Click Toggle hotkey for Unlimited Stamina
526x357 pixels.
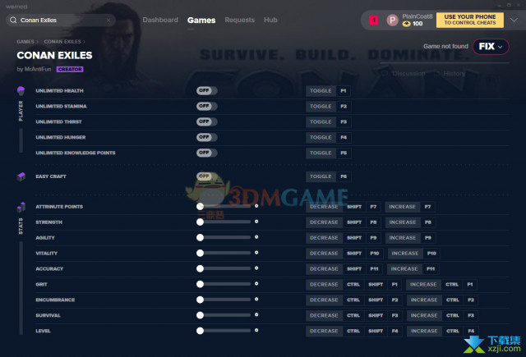point(321,107)
